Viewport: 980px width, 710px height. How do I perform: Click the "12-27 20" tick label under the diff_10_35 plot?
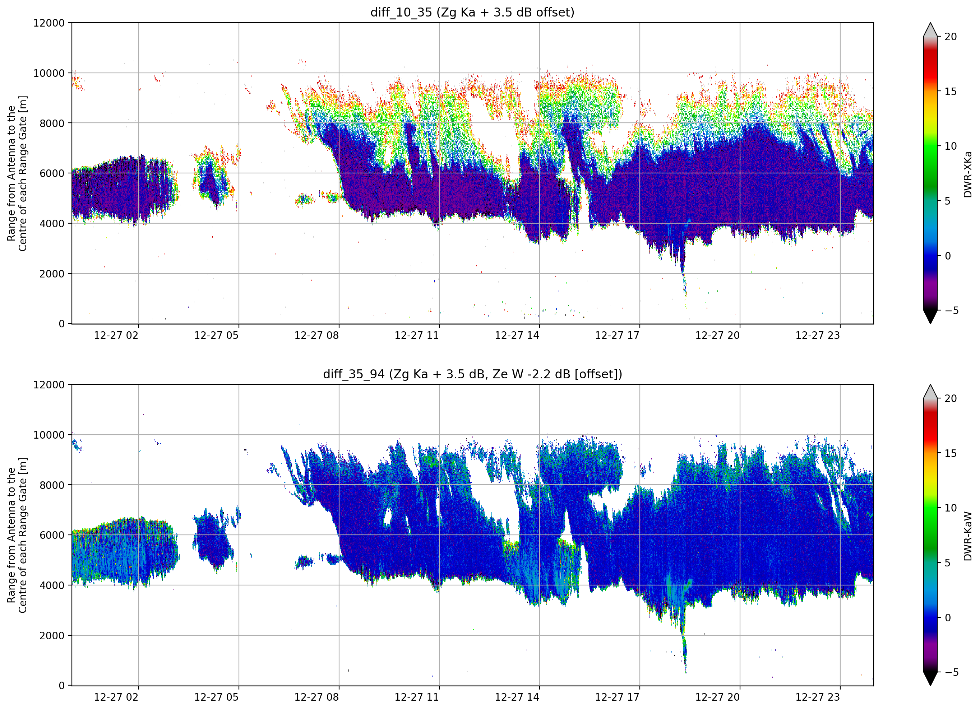[718, 336]
